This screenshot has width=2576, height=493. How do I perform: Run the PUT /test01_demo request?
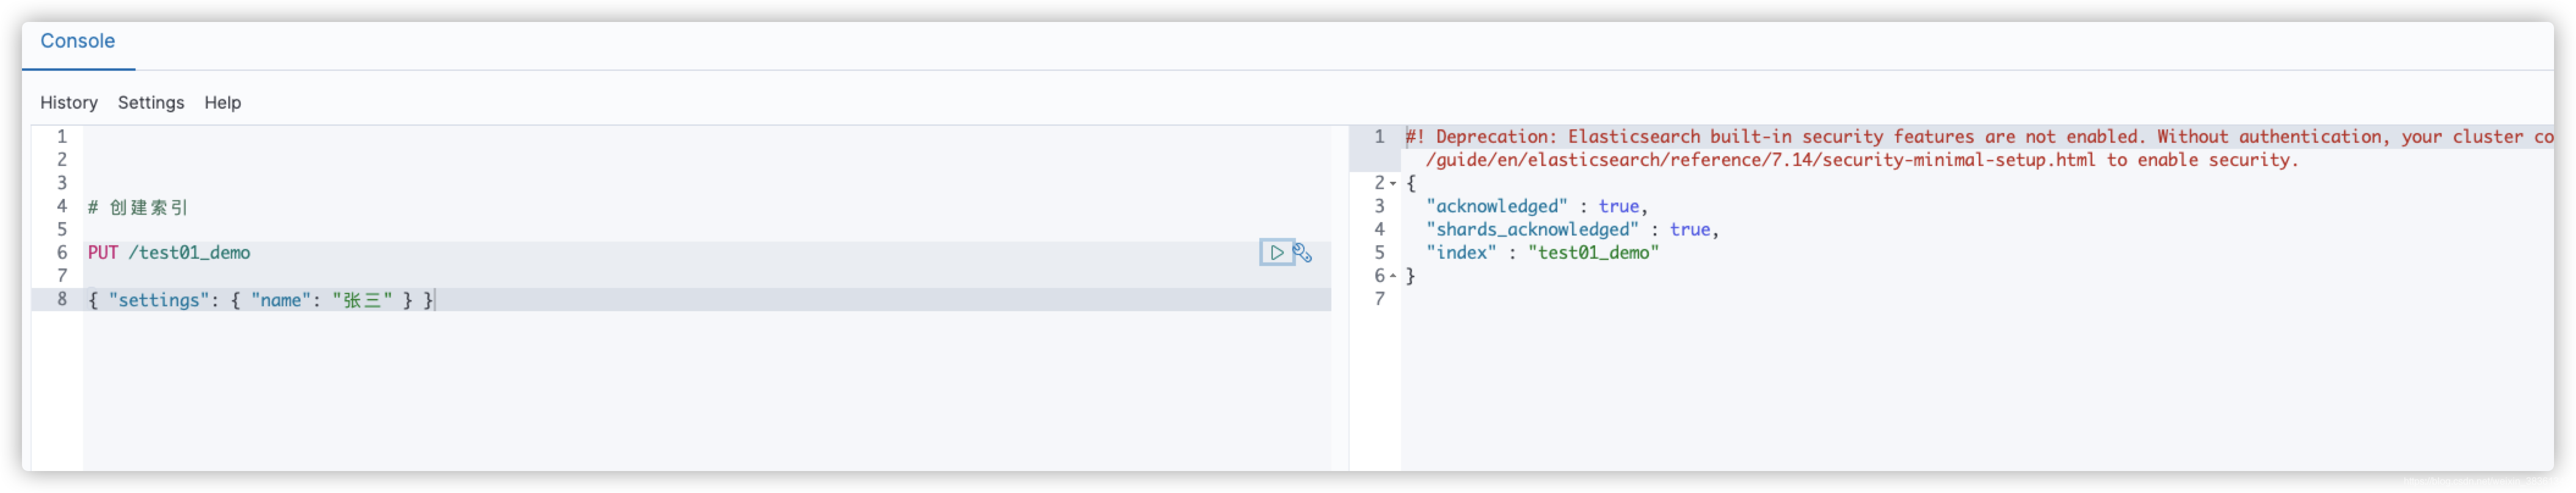click(1276, 253)
